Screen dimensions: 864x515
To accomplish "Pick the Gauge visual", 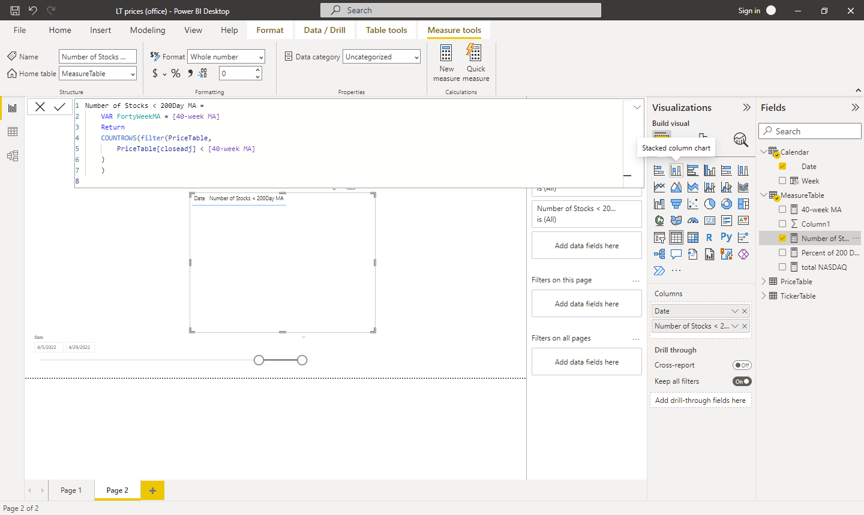I will [x=693, y=221].
